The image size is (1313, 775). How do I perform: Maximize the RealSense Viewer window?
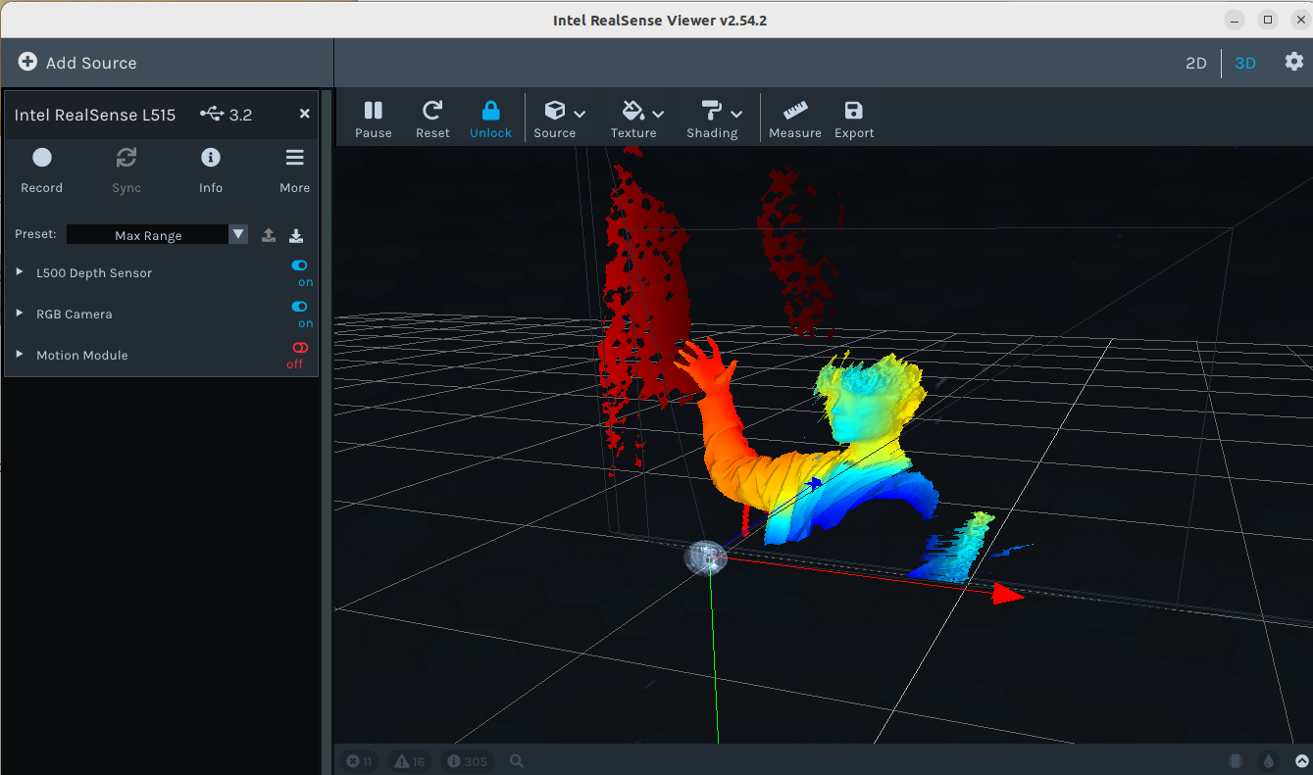click(1268, 20)
